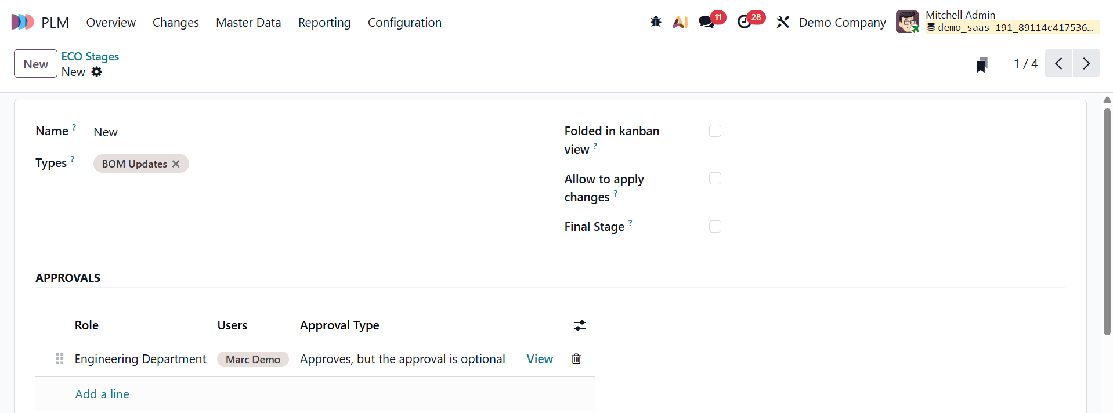Enable the Folded in kanban view checkbox
1113x413 pixels.
click(714, 131)
